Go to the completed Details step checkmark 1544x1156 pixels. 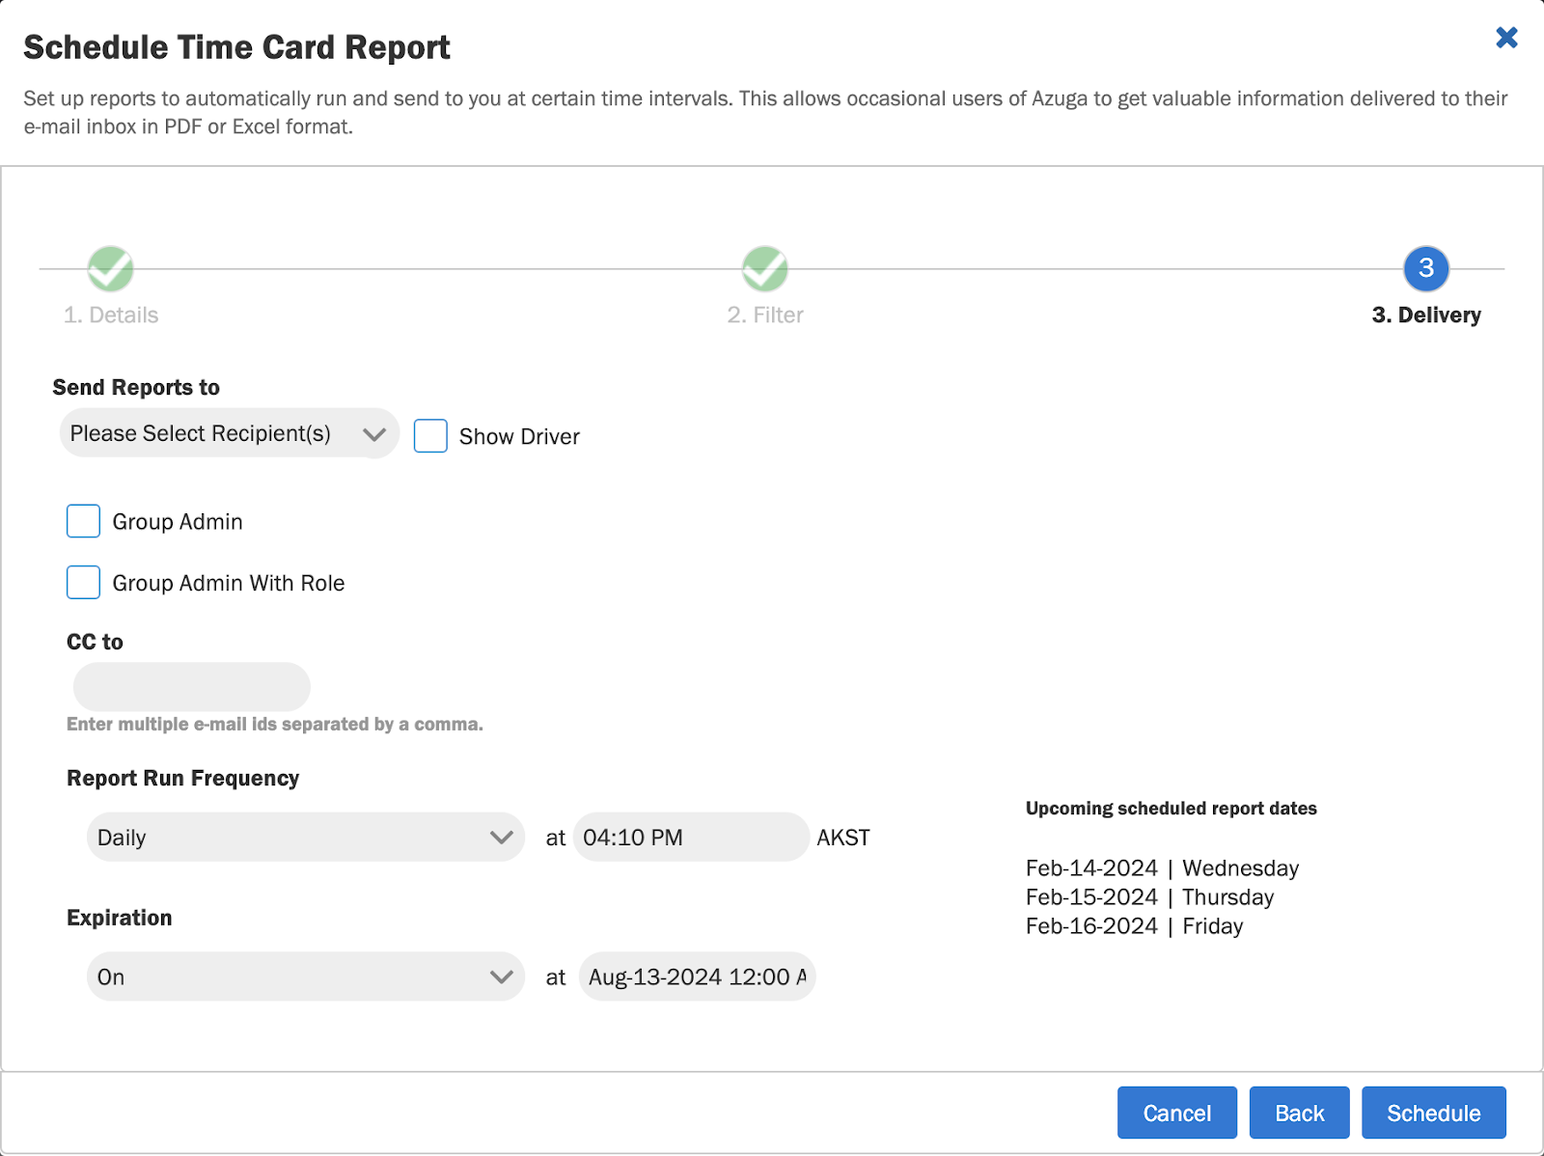tap(111, 268)
